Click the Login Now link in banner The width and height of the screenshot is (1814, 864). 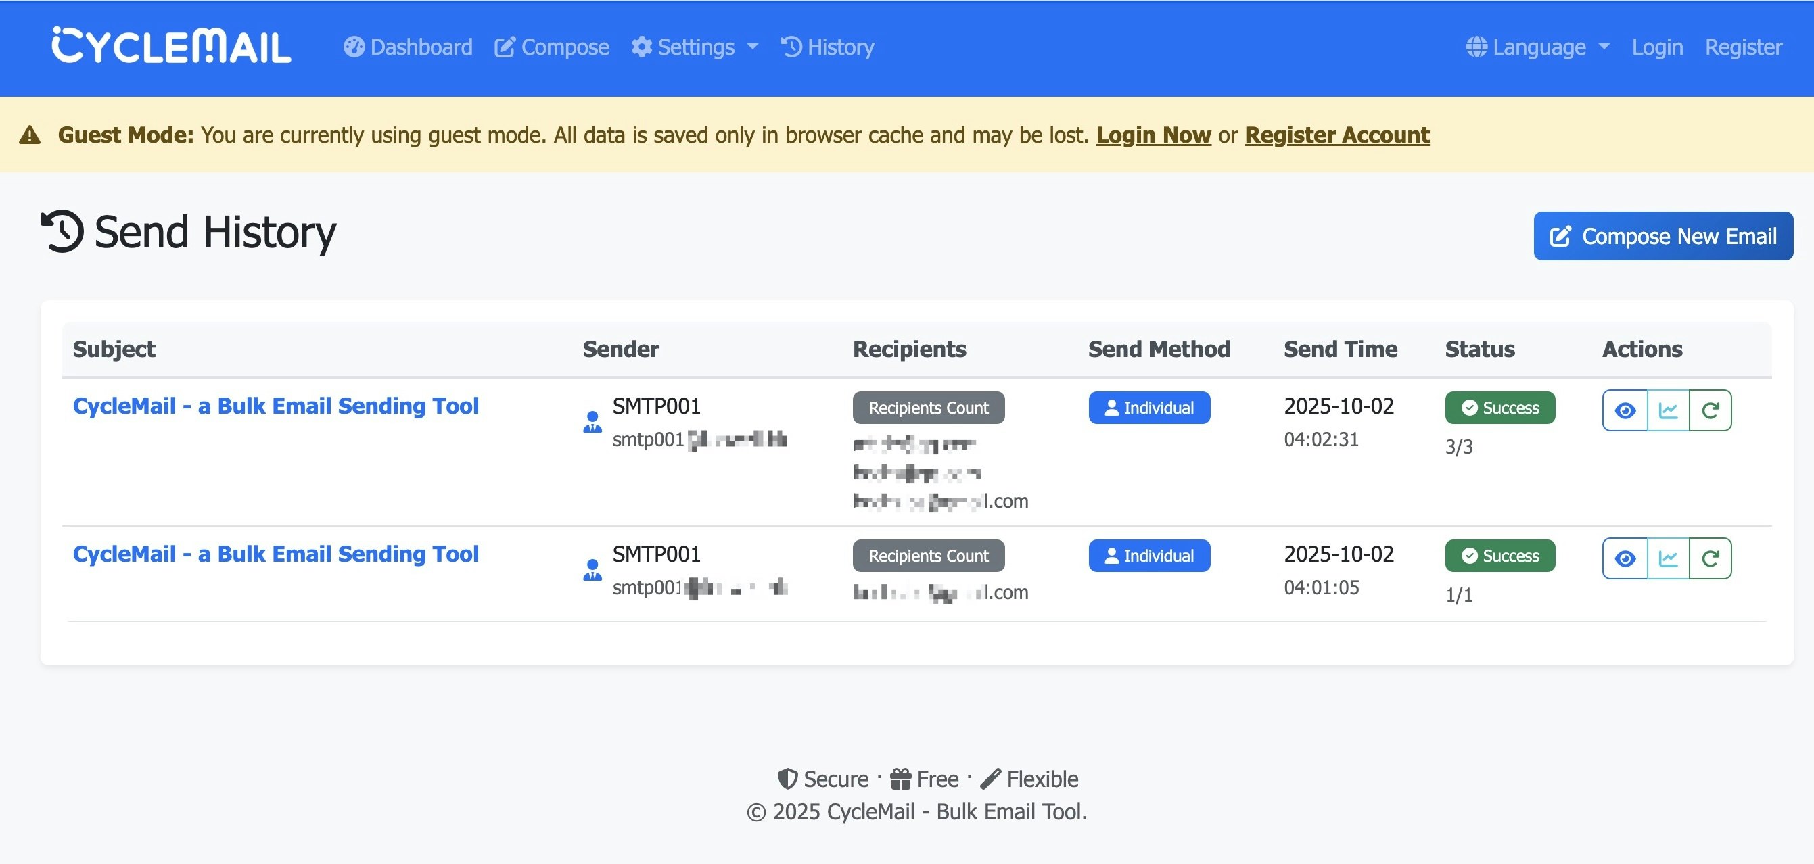(1153, 135)
